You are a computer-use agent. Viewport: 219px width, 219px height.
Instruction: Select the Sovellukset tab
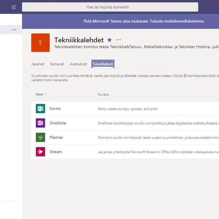(103, 64)
